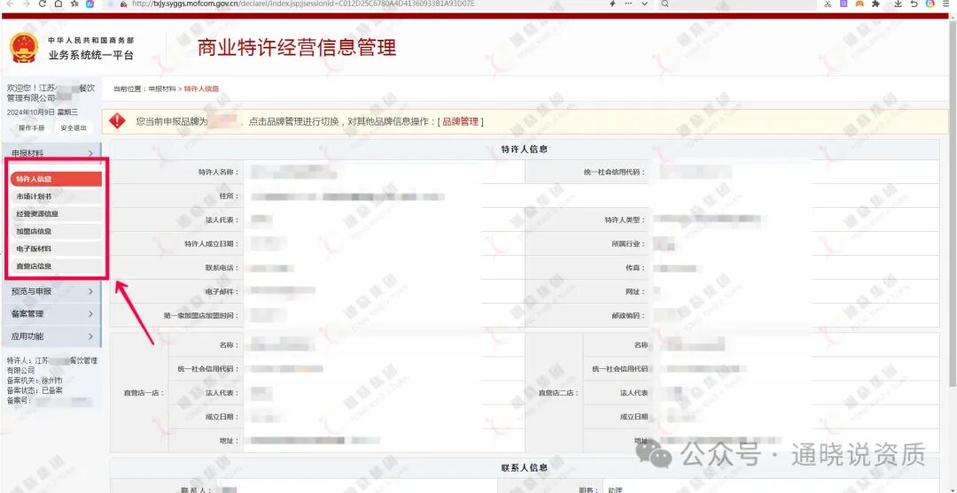Click the 统一社会信用代码 label in top table
The height and width of the screenshot is (493, 957).
614,173
